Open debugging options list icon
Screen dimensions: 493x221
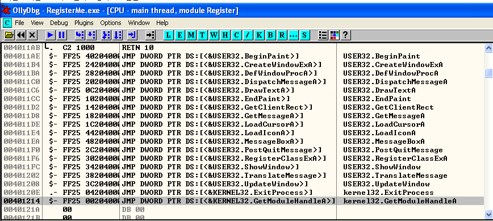pyautogui.click(x=323, y=35)
